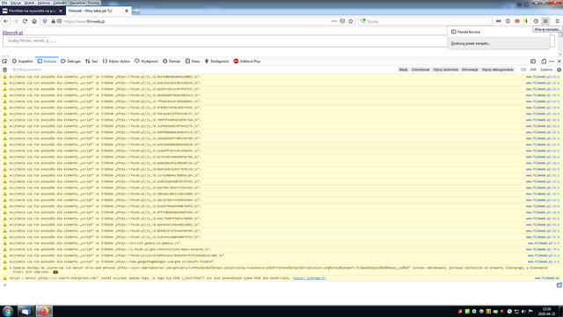
Task: Pick an element with the devtools picker
Action: tap(4, 62)
